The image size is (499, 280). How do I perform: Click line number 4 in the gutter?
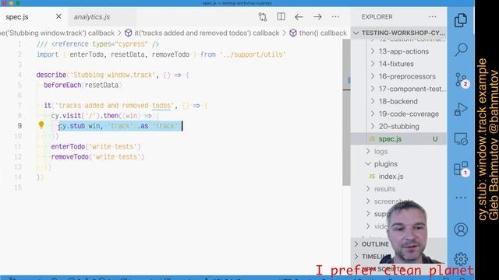click(x=19, y=75)
